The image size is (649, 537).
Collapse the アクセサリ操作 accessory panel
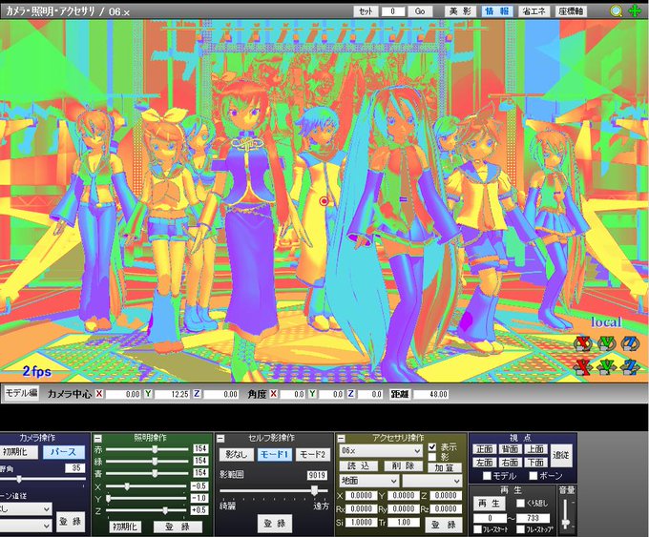tap(341, 439)
